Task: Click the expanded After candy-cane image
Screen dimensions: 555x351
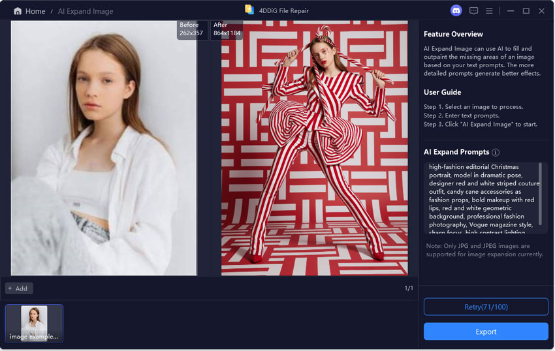Action: [x=314, y=148]
